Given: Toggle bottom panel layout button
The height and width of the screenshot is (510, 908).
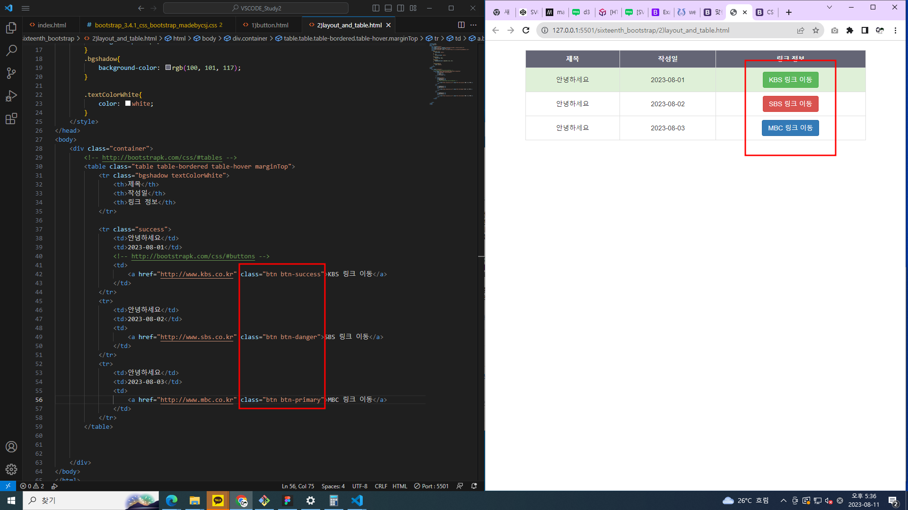Looking at the screenshot, I should click(x=388, y=8).
